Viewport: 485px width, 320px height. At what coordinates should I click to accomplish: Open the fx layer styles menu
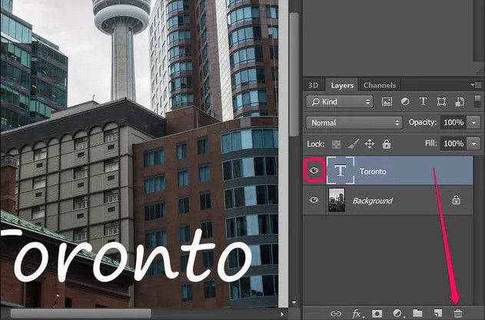(357, 313)
